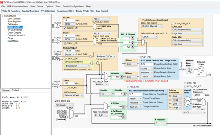The width and height of the screenshot is (220, 135).
Task: Click the OSCin input buffer symbol
Action: coord(58,85)
